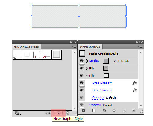Click Path thumbnail in Appearance panel
This screenshot has width=153, height=126.
[x=82, y=54]
